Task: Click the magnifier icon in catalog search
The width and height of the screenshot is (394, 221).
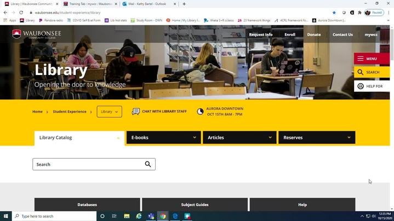Action: point(148,164)
